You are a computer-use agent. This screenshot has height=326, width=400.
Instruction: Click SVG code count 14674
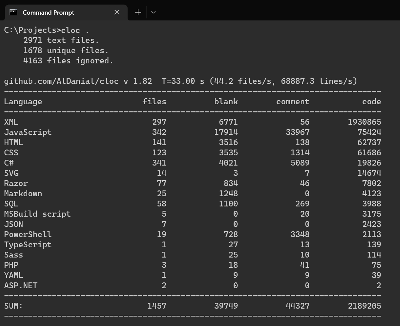coord(369,173)
